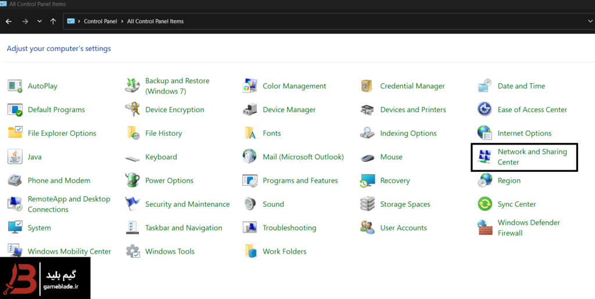Click the Windows Defender Firewall brick icon
The height and width of the screenshot is (299, 595).
click(485, 228)
